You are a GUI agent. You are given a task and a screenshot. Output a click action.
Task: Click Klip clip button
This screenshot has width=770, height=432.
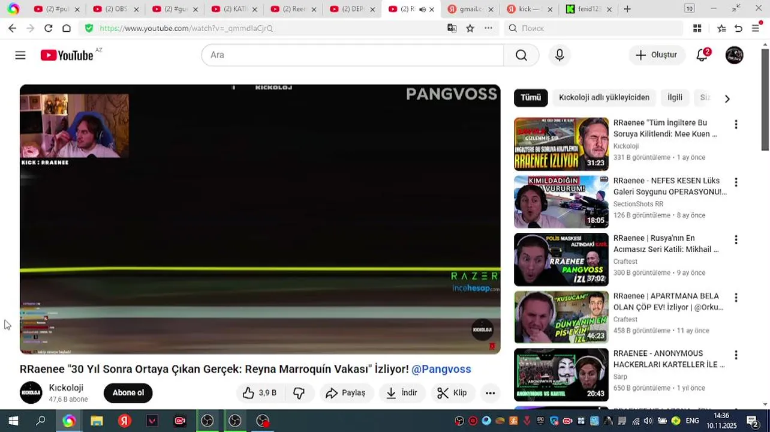[x=452, y=393]
